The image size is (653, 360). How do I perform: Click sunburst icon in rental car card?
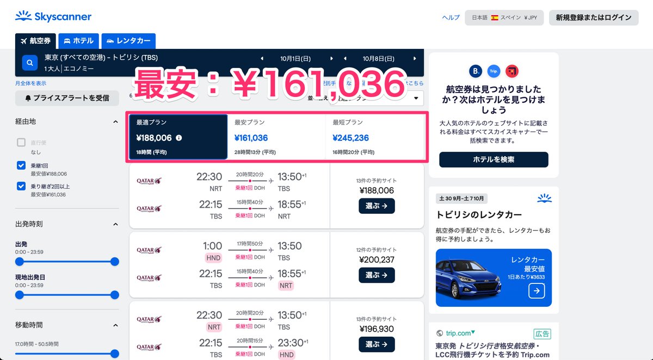tap(544, 198)
